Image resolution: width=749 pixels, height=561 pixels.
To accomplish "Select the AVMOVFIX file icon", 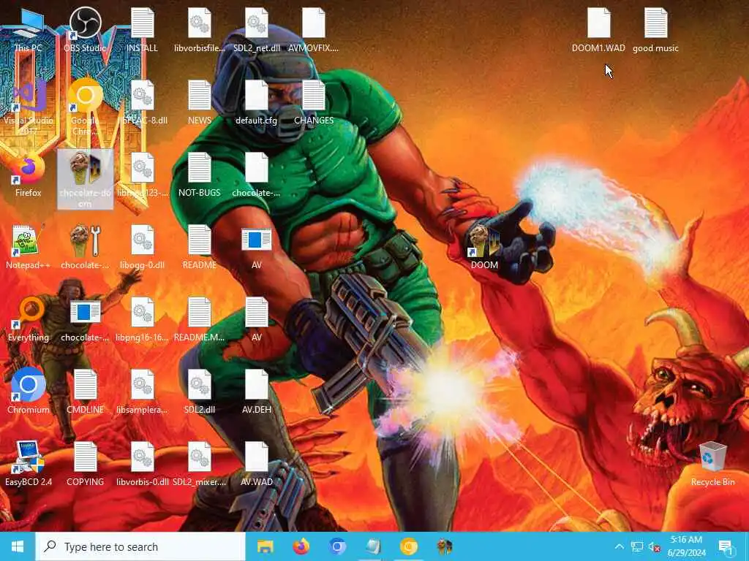I will point(314,29).
